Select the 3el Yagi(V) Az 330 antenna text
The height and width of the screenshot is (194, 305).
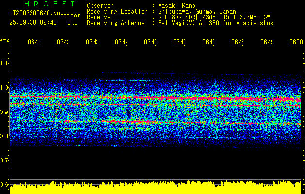[x=216, y=23]
